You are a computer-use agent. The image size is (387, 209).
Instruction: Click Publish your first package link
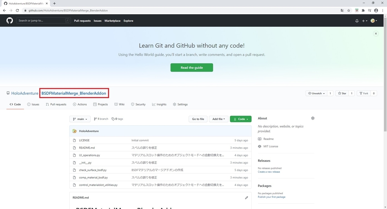tap(272, 197)
